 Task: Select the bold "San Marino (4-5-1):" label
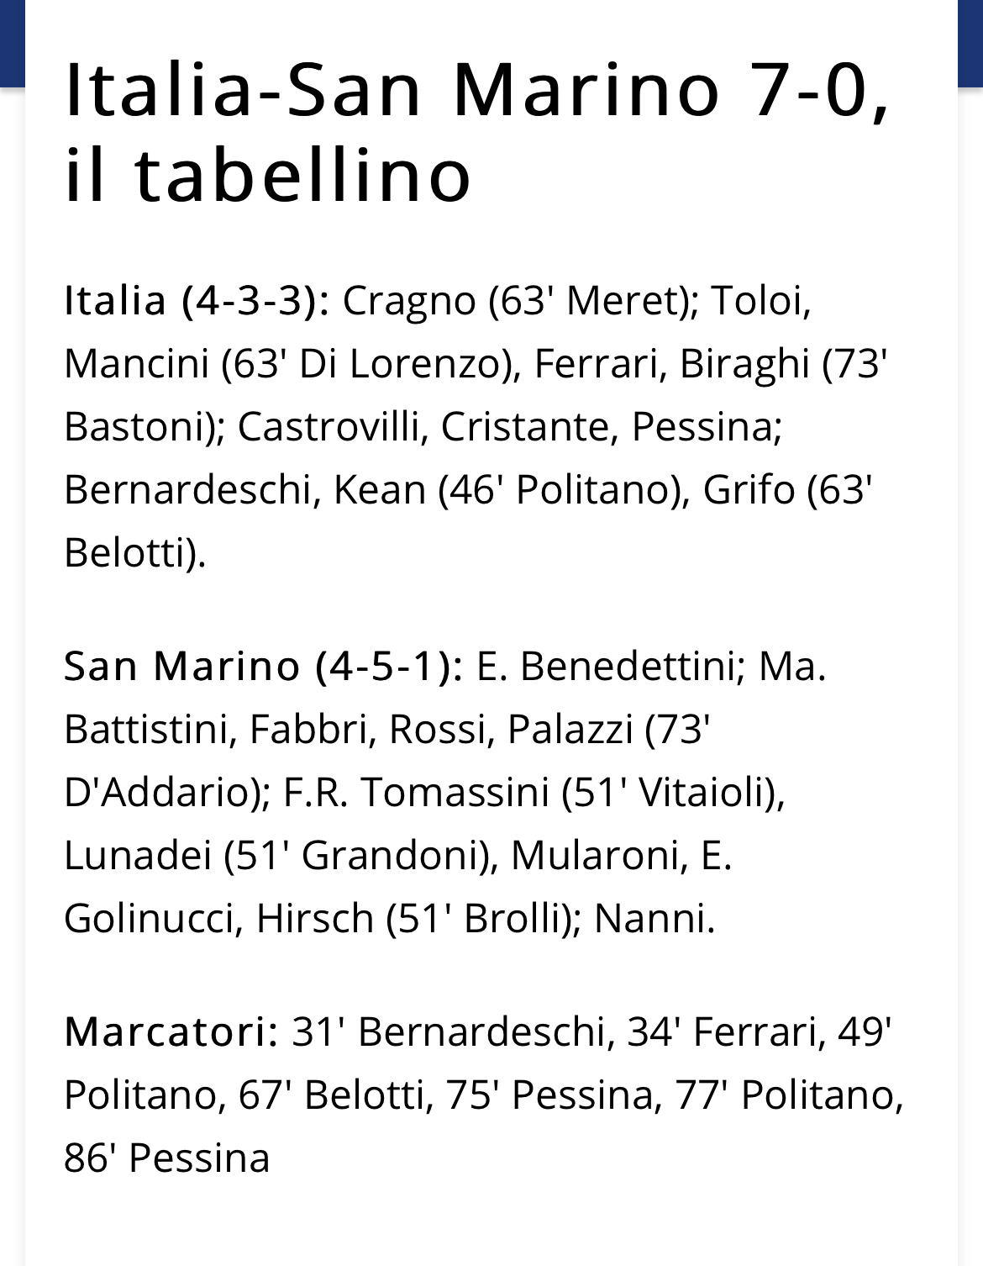click(263, 666)
